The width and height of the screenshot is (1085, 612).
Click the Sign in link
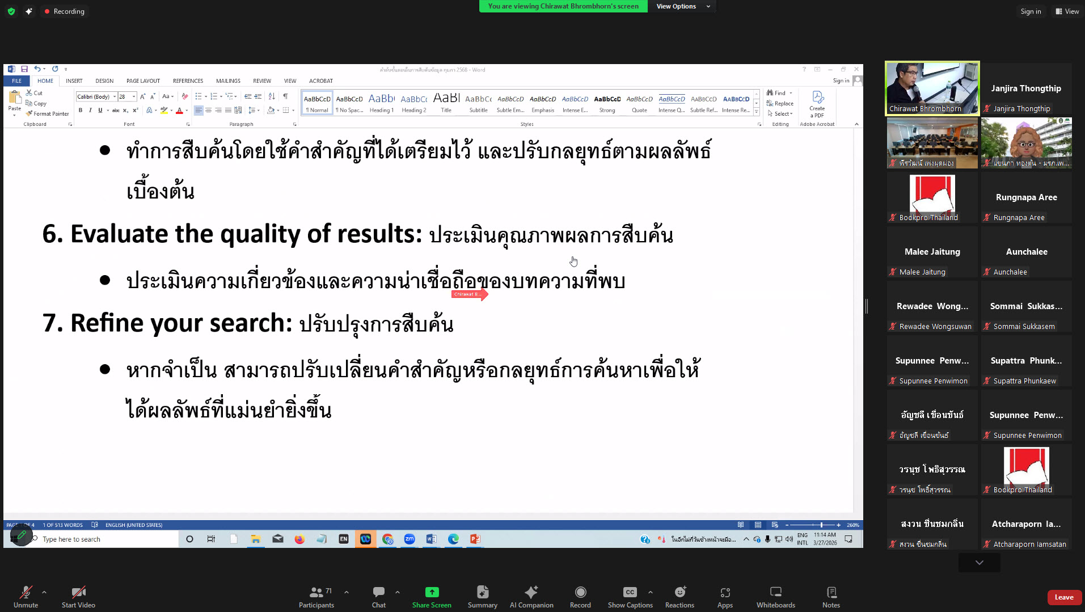tap(1030, 11)
